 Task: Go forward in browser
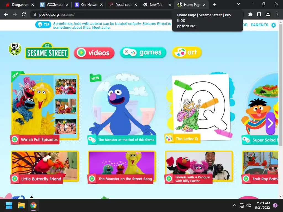tap(15, 14)
